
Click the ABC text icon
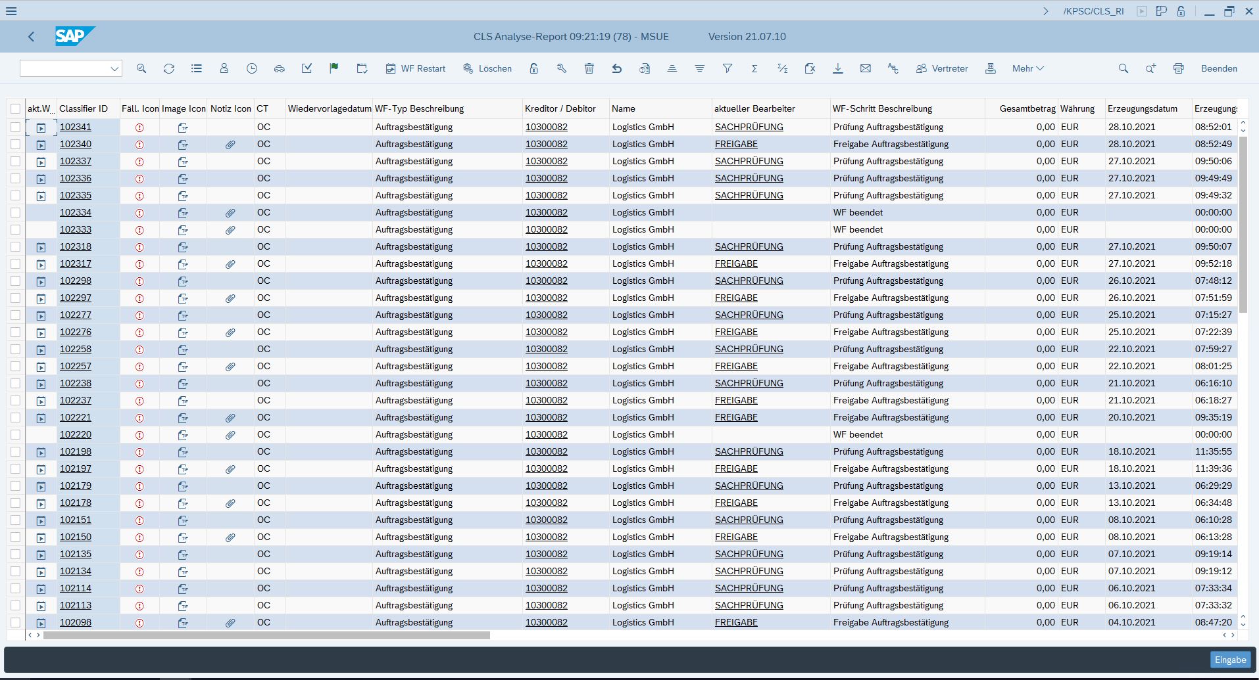click(893, 68)
